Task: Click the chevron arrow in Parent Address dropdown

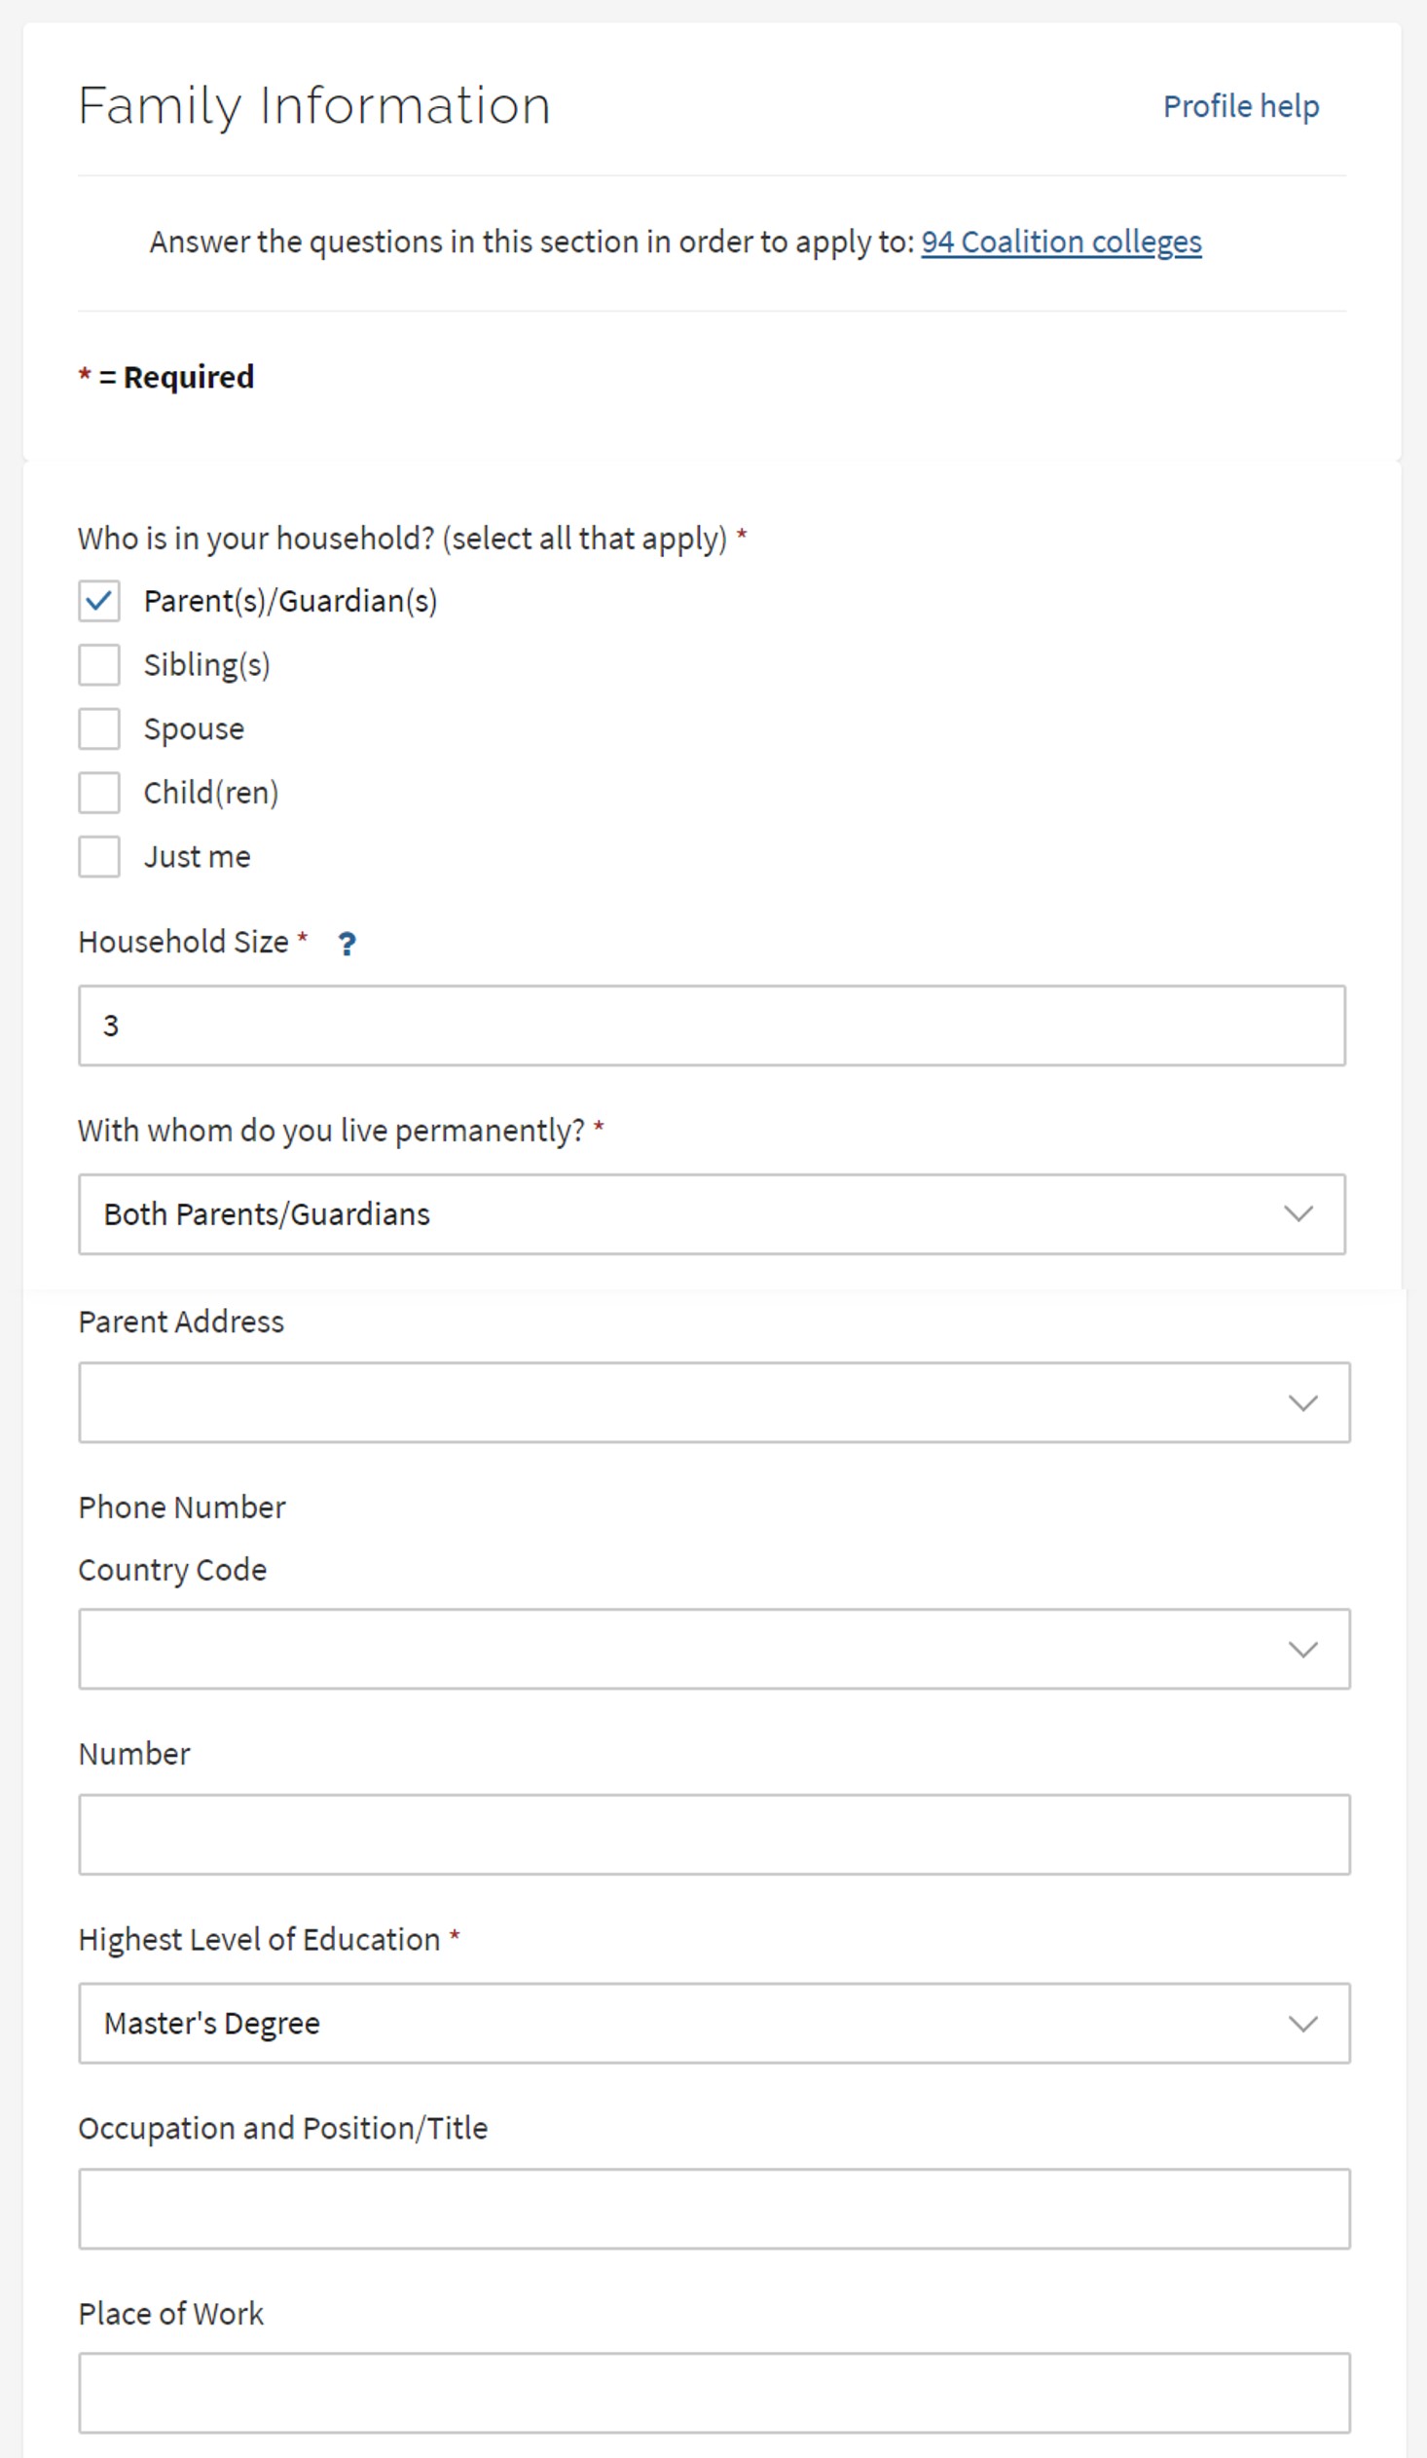Action: pyautogui.click(x=1302, y=1403)
